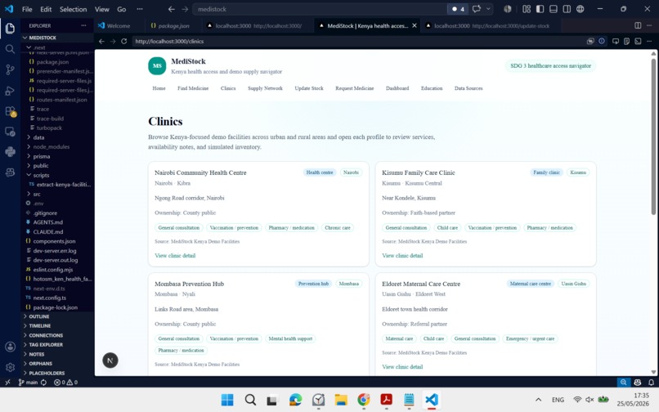
Task: Open the Source Control view
Action: pyautogui.click(x=10, y=69)
